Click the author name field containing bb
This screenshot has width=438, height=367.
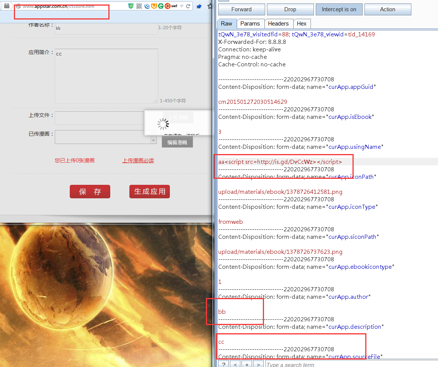[106, 28]
